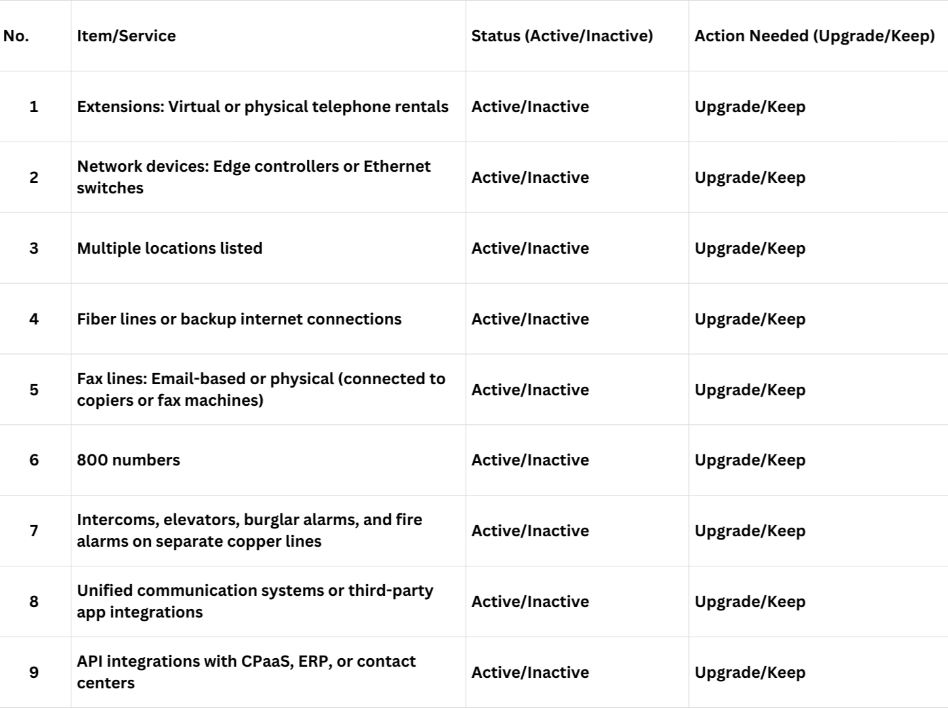Click the Fax lines item cell

(261, 389)
